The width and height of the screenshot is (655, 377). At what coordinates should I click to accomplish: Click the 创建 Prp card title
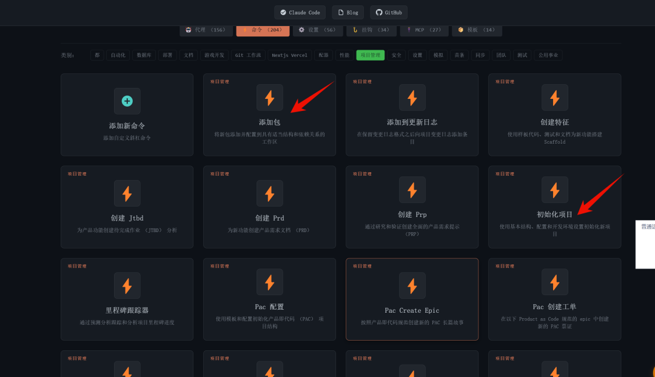click(x=412, y=215)
